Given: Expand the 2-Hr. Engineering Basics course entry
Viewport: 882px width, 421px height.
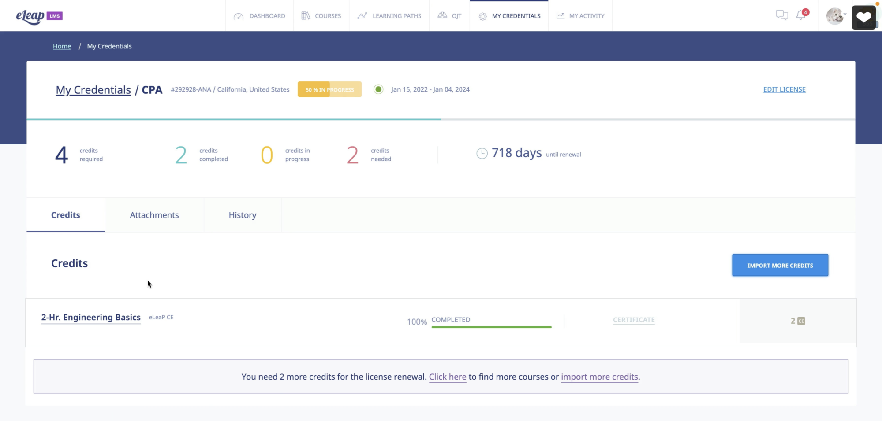Looking at the screenshot, I should coord(91,317).
